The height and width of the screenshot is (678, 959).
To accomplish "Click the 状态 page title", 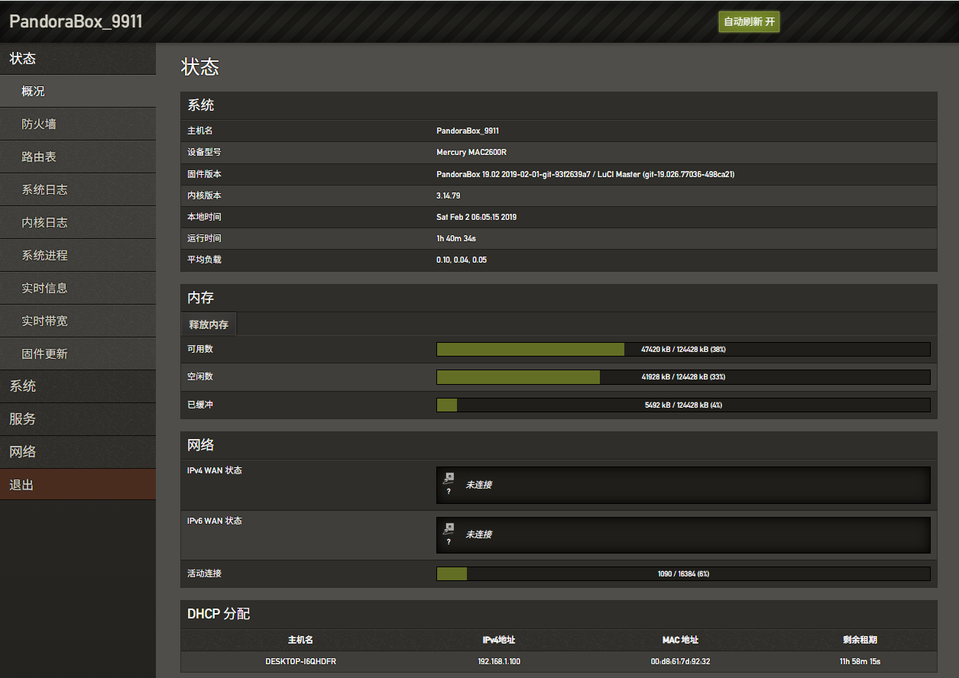I will point(200,67).
